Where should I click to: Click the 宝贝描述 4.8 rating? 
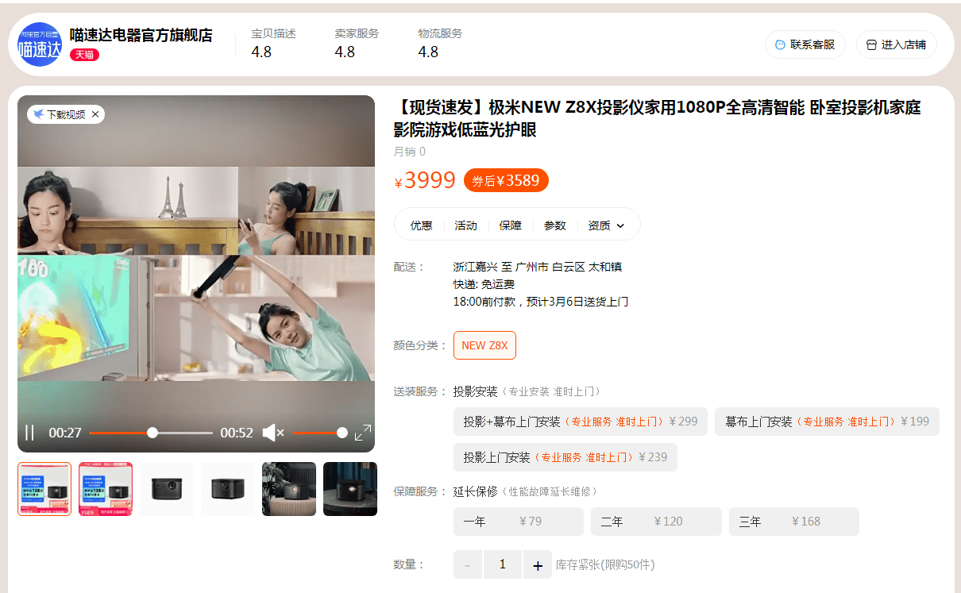pos(273,43)
